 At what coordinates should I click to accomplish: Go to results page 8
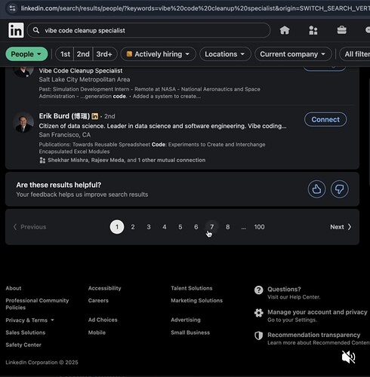click(227, 227)
